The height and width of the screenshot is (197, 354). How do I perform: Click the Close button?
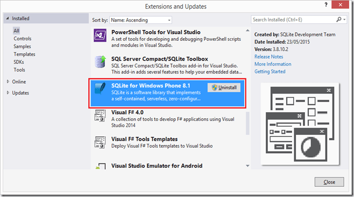(x=329, y=182)
